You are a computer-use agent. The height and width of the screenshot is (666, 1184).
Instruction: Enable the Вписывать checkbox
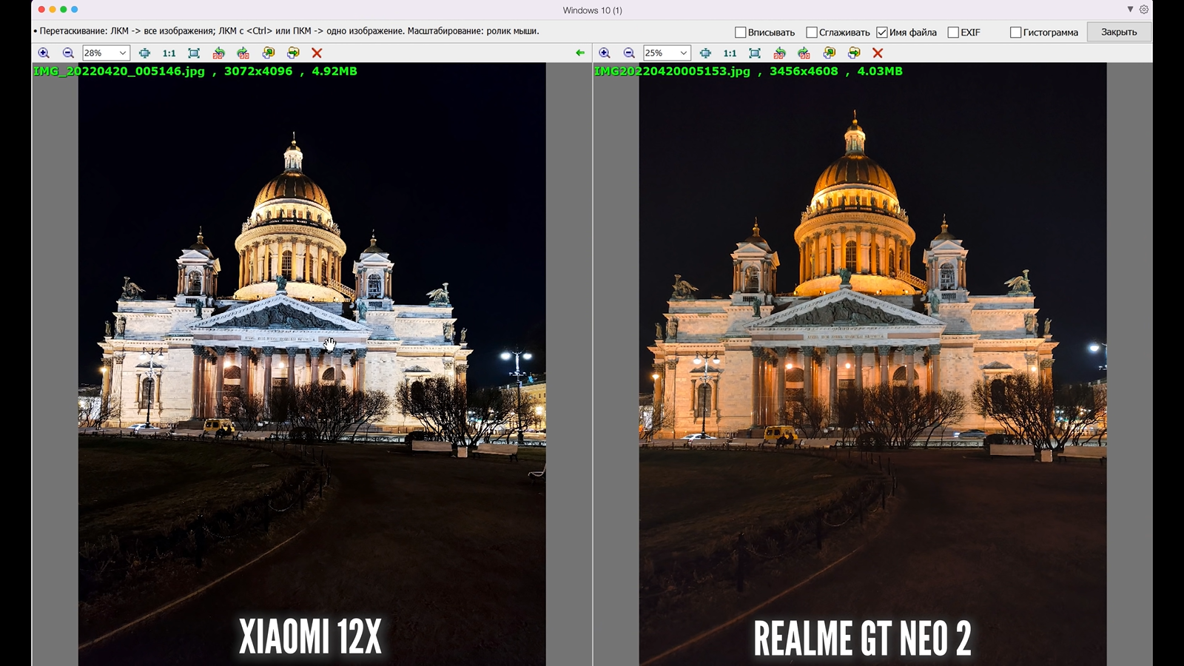(740, 33)
